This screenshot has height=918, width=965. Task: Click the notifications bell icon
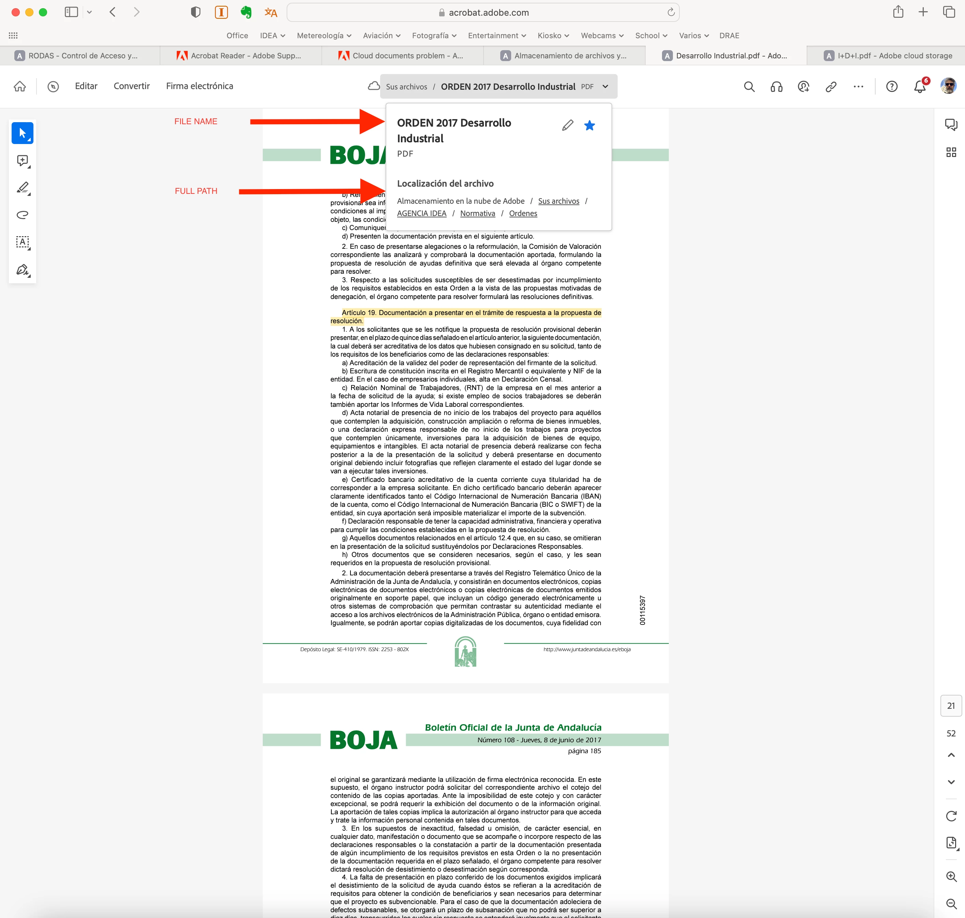point(920,87)
